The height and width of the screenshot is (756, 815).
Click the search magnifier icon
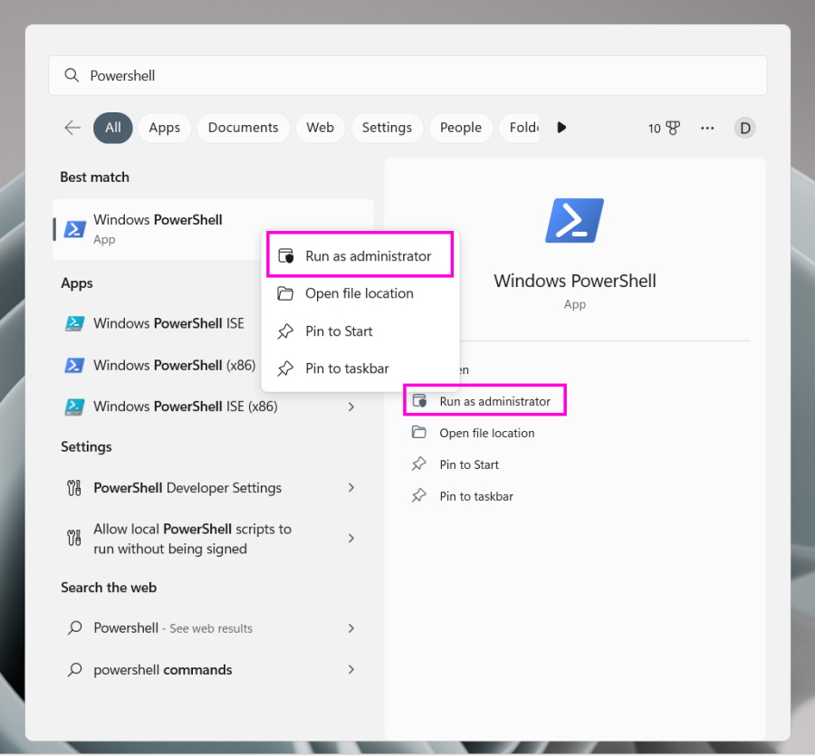tap(72, 75)
